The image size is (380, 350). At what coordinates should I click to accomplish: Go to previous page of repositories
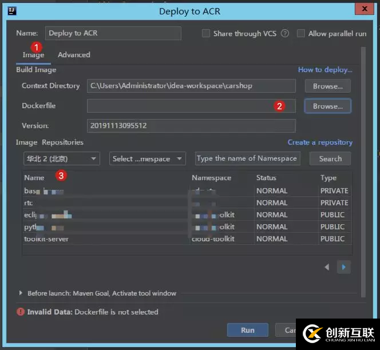[327, 267]
